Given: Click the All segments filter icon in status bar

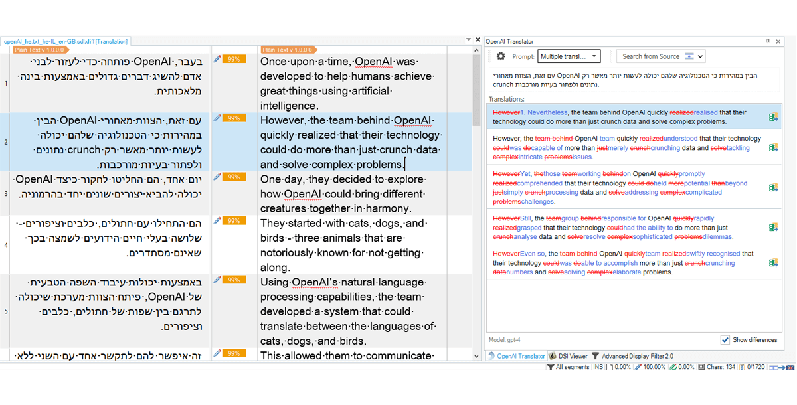Looking at the screenshot, I should [551, 366].
